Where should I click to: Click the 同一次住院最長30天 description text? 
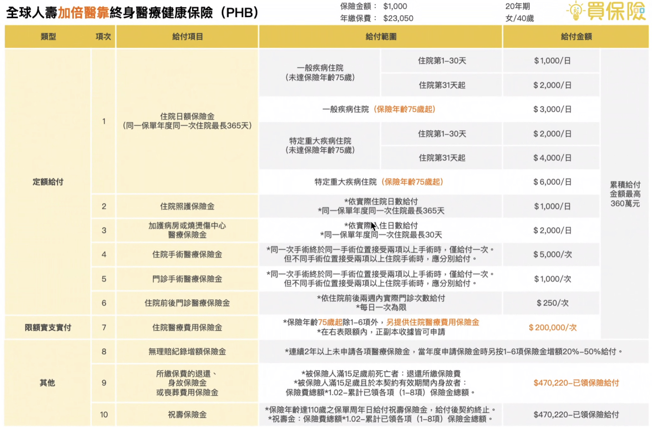(x=381, y=235)
